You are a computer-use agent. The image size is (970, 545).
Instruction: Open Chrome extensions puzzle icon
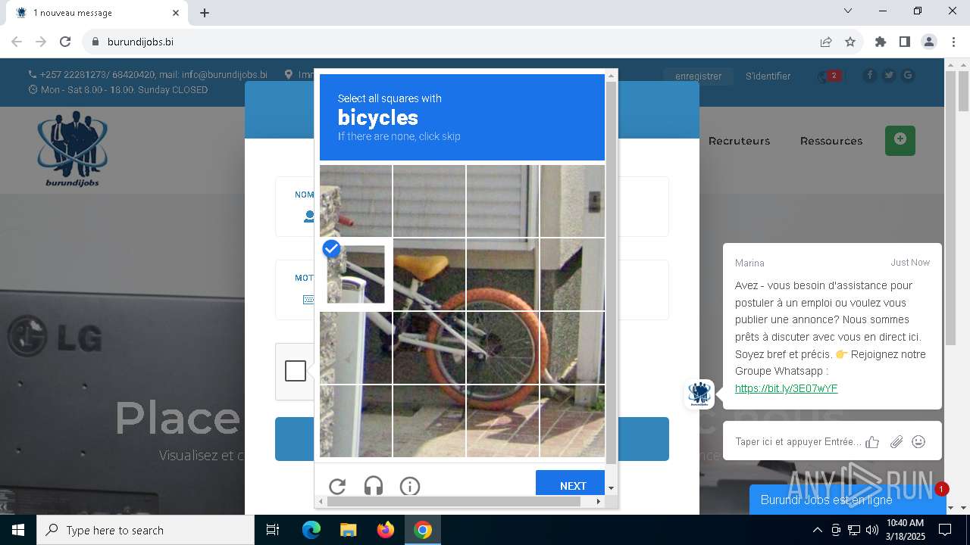(881, 42)
